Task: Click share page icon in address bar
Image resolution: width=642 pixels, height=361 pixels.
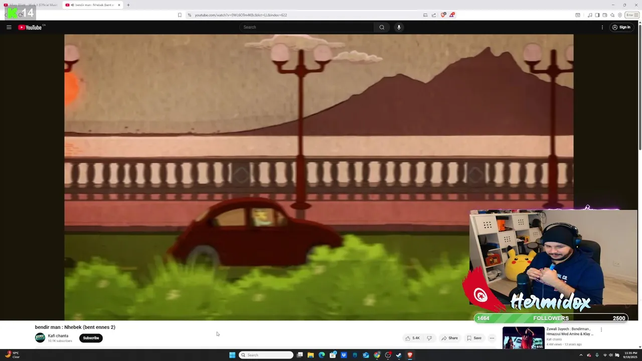Action: (x=434, y=15)
